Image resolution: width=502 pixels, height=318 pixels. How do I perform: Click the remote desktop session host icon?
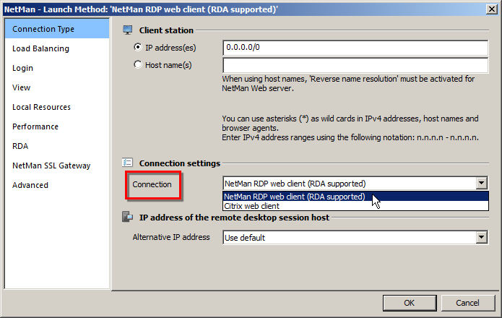(x=128, y=218)
